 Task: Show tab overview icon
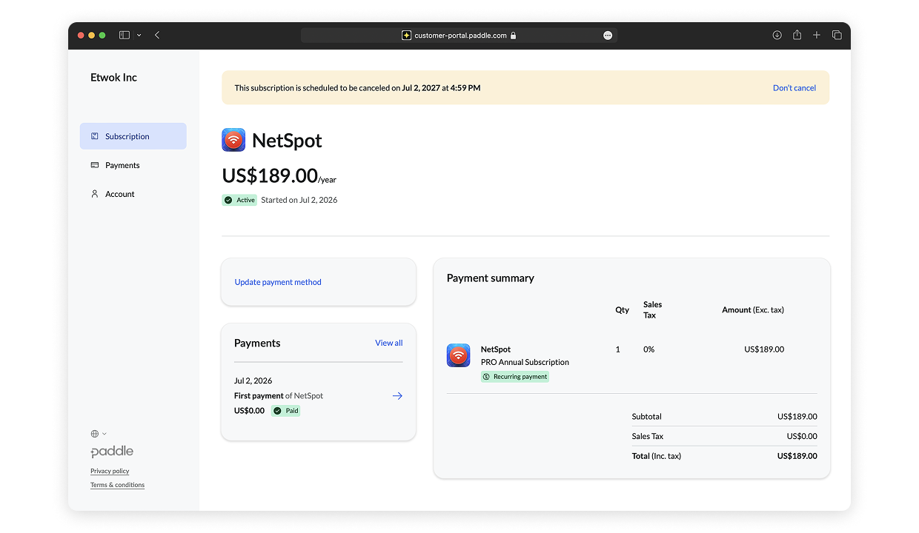coord(837,35)
